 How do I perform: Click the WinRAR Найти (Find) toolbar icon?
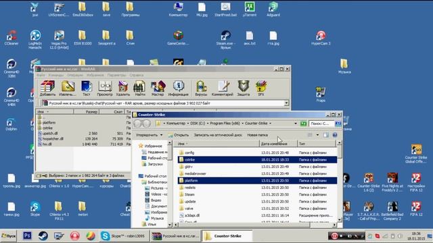pos(140,88)
